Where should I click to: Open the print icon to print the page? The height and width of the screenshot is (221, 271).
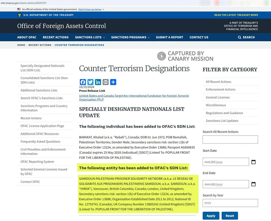click(x=106, y=82)
